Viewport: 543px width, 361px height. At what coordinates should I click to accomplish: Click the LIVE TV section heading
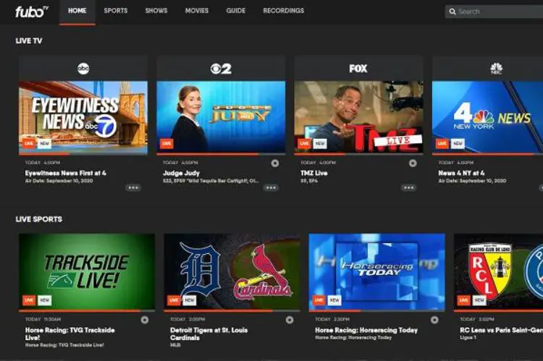29,41
